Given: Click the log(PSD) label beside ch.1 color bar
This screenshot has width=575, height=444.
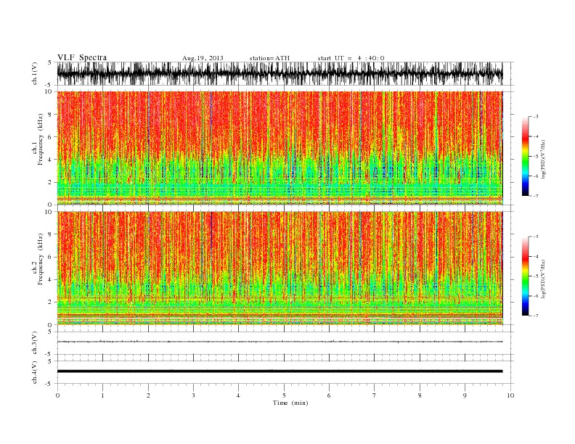Looking at the screenshot, I should pos(544,159).
